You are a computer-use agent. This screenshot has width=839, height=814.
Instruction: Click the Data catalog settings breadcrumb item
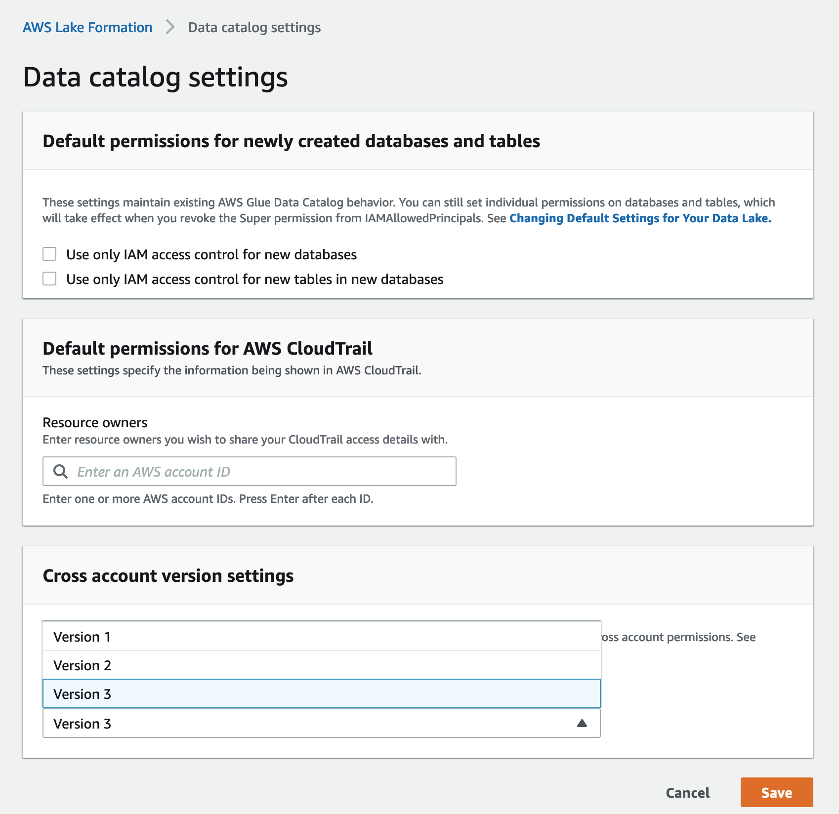254,27
